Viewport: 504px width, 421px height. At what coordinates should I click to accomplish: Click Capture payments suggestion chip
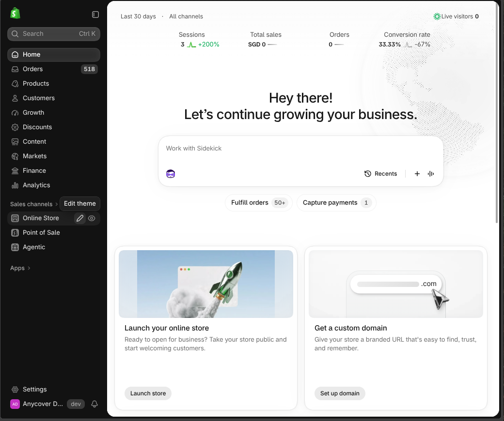click(336, 203)
